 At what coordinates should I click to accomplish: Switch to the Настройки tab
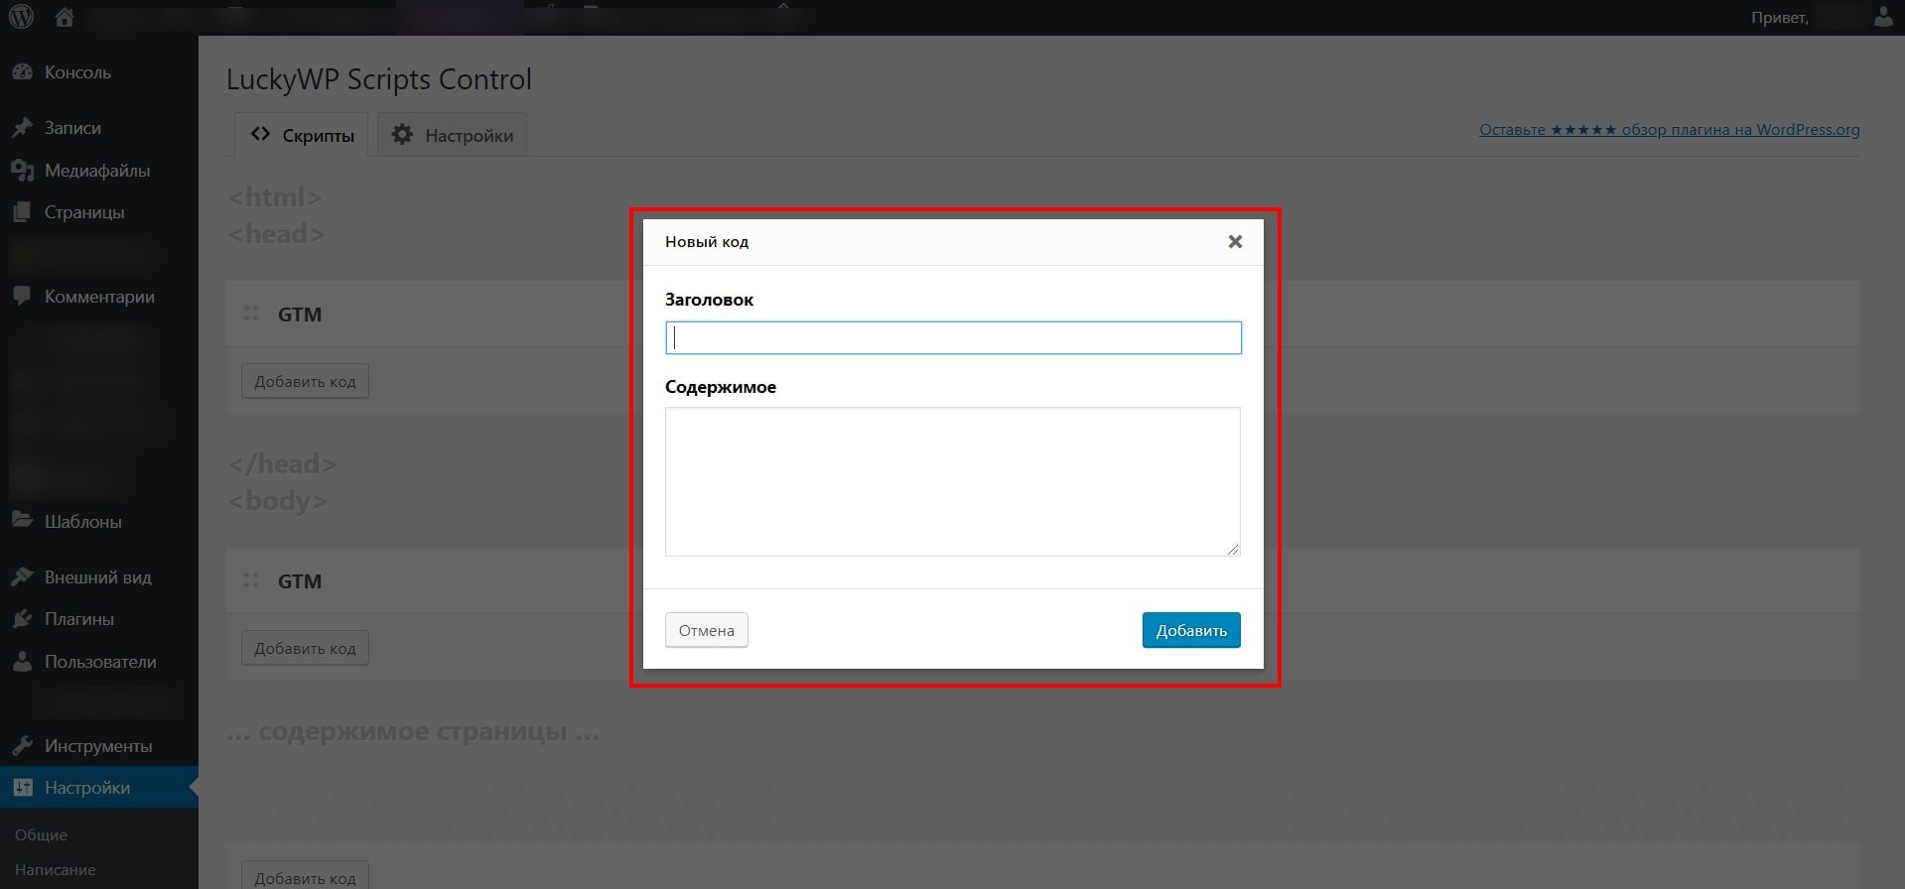[x=453, y=135]
